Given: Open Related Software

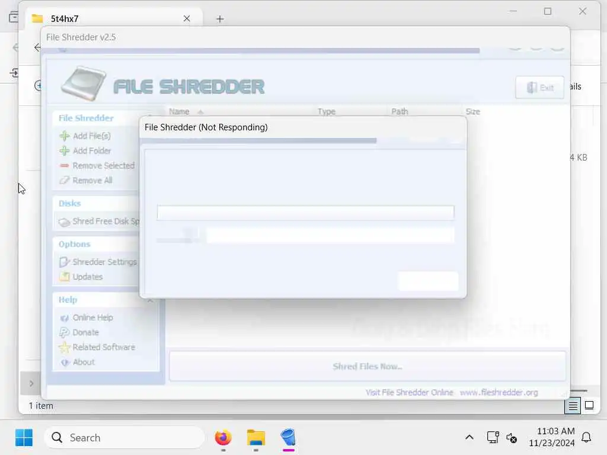Looking at the screenshot, I should (x=104, y=347).
